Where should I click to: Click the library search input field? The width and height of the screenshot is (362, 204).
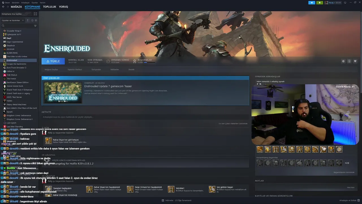(x=19, y=26)
